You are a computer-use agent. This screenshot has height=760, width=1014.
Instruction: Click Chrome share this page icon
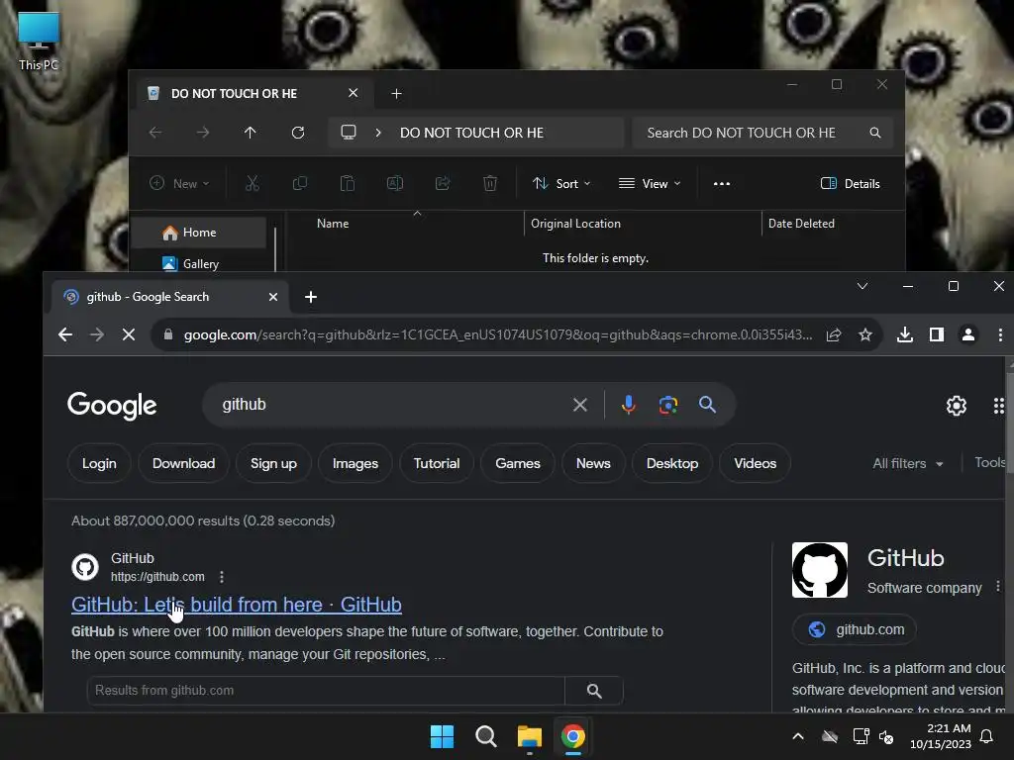[x=834, y=334]
